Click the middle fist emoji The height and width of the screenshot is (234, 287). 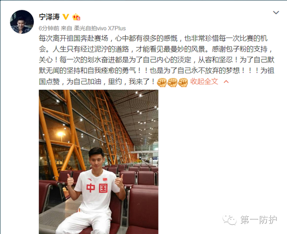[x=172, y=82]
